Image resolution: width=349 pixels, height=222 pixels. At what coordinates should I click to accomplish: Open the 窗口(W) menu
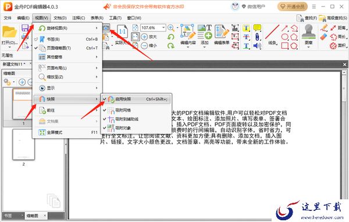134,18
